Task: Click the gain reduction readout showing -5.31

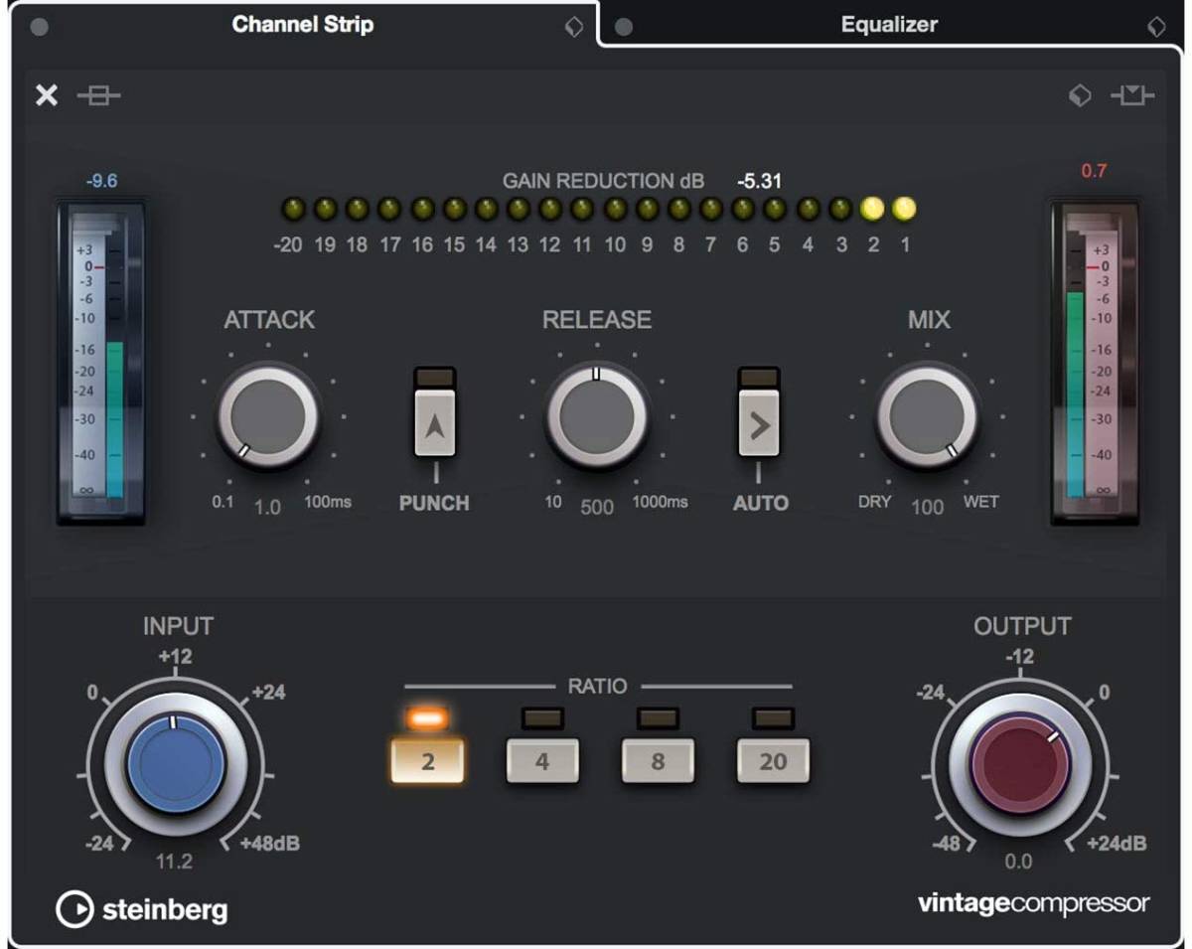Action: pos(761,182)
